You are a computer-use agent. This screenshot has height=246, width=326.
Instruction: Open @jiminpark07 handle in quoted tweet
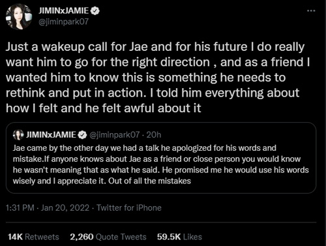coord(114,135)
